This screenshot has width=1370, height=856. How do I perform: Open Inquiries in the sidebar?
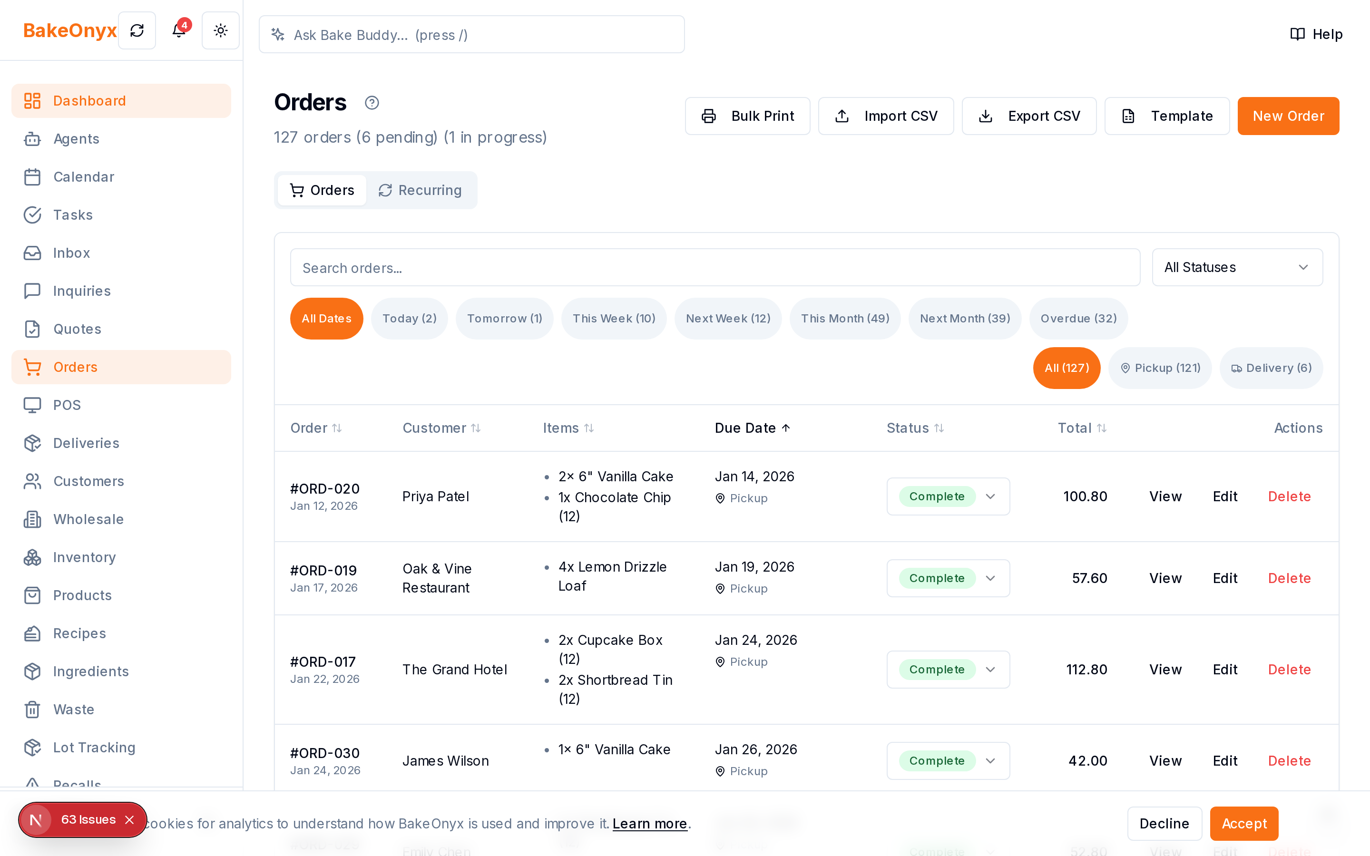click(121, 291)
